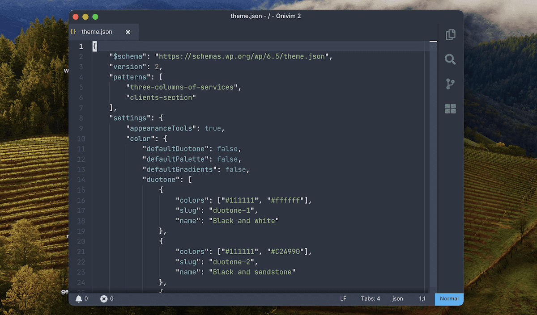Open the Source Control branch icon
This screenshot has height=315, width=537.
click(x=450, y=84)
